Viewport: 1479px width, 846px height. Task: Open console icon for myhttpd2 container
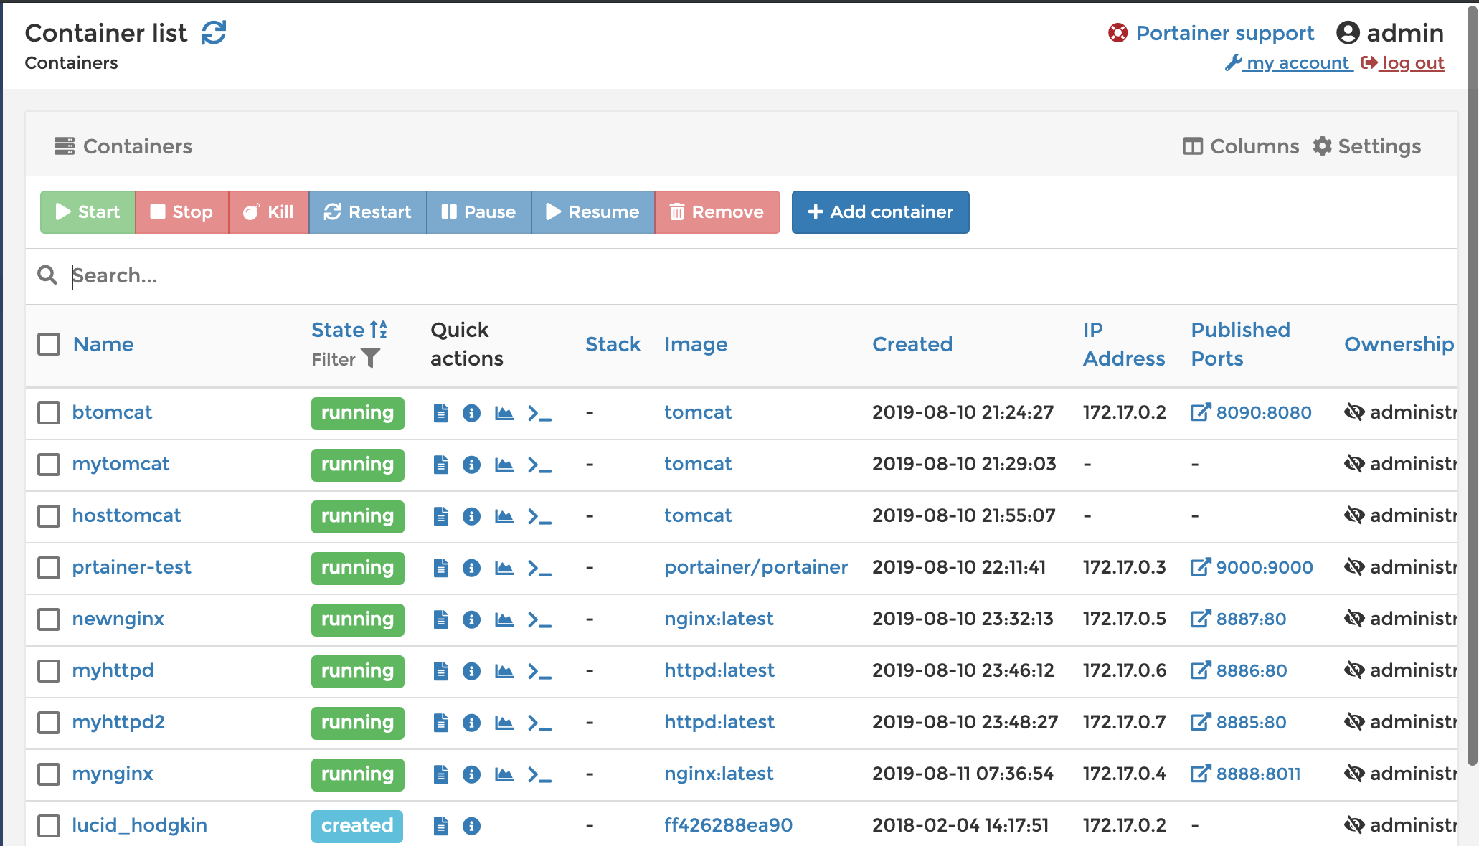539,723
